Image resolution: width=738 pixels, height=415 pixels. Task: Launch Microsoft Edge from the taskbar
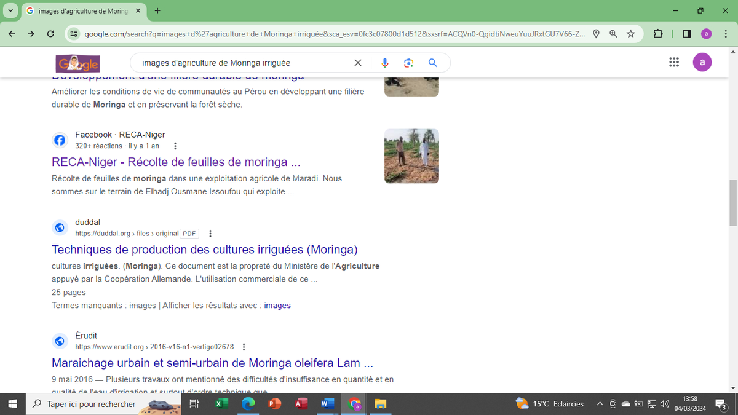point(248,404)
